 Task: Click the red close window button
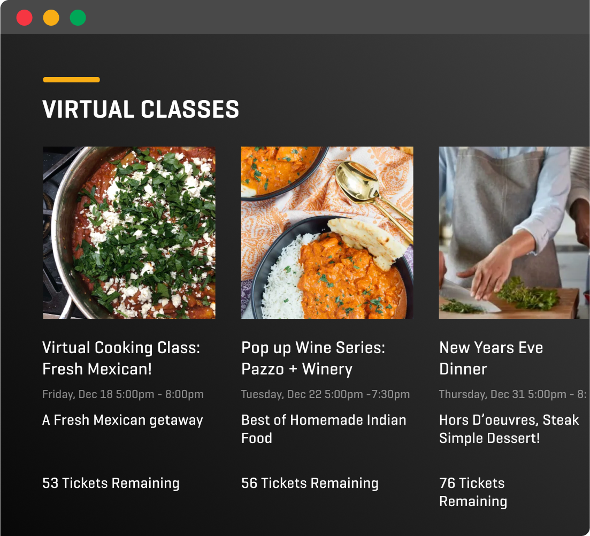click(x=25, y=18)
